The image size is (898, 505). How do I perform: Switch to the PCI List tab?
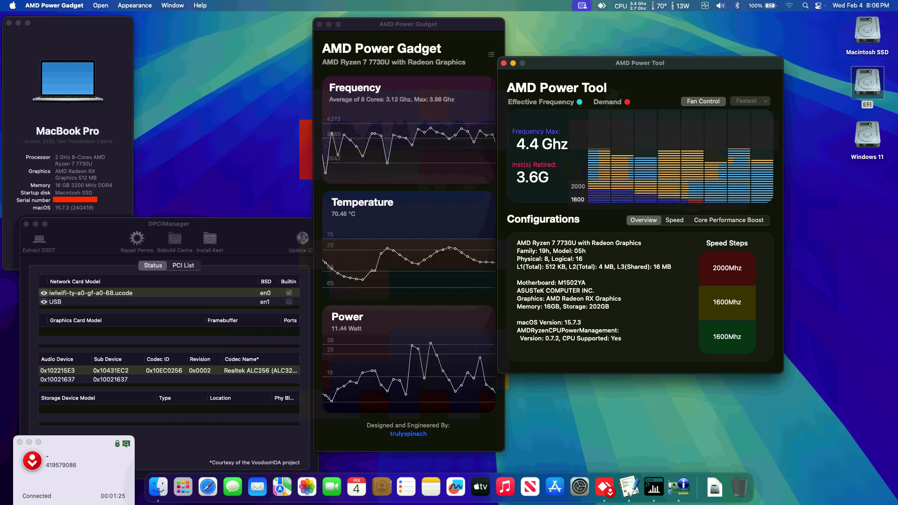coord(183,265)
